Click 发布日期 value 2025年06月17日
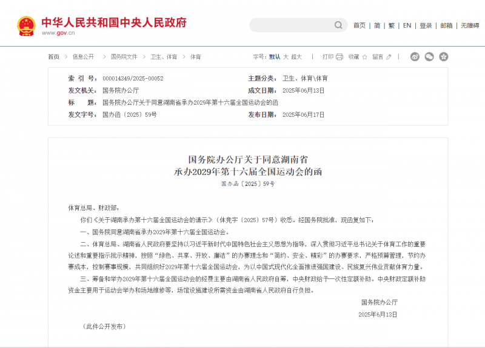The image size is (485, 348). [x=304, y=114]
